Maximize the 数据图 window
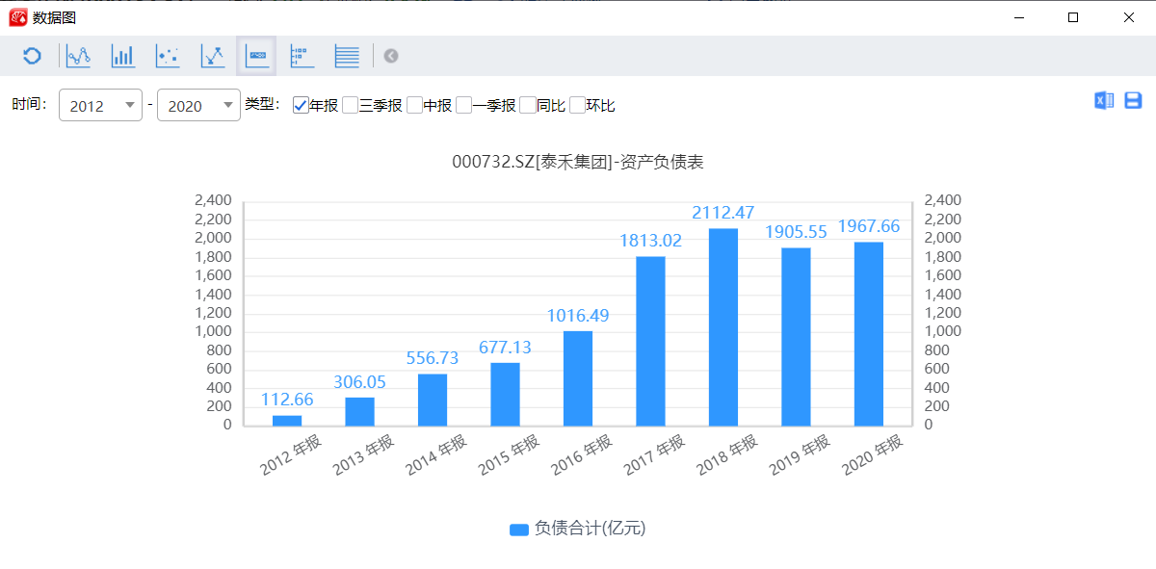 tap(1073, 17)
